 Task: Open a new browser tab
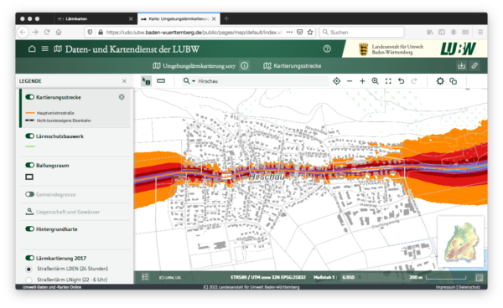tap(226, 18)
